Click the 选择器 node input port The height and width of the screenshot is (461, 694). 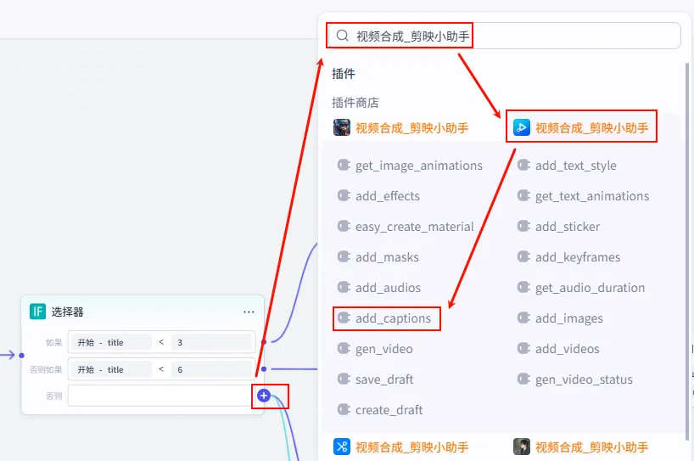[21, 355]
